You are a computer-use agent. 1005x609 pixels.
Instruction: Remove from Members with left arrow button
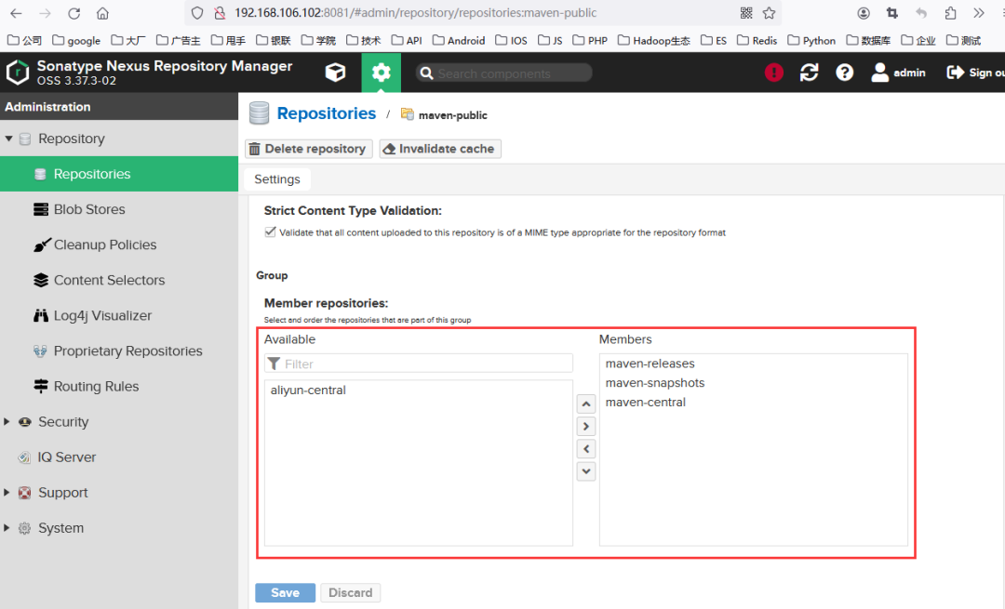tap(586, 449)
